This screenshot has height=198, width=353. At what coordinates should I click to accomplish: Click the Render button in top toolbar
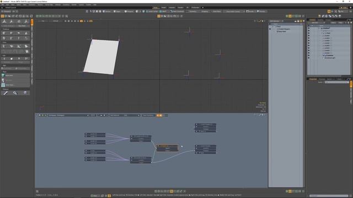(x=250, y=11)
